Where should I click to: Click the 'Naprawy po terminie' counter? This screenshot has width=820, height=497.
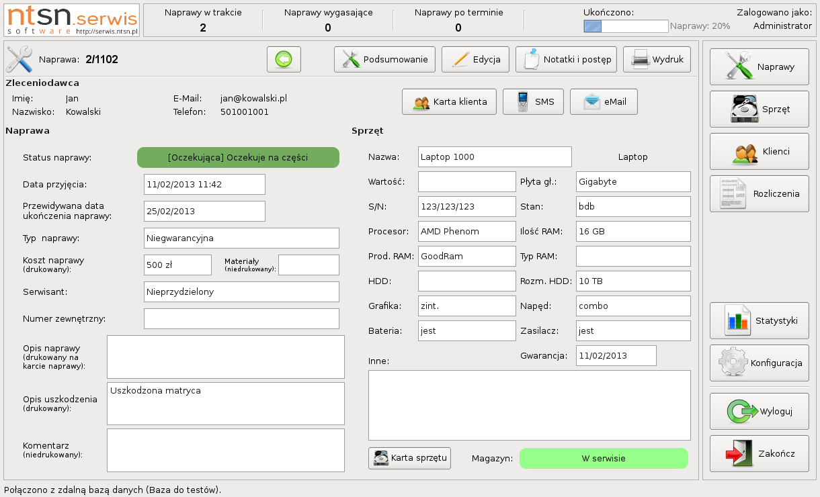[x=458, y=20]
